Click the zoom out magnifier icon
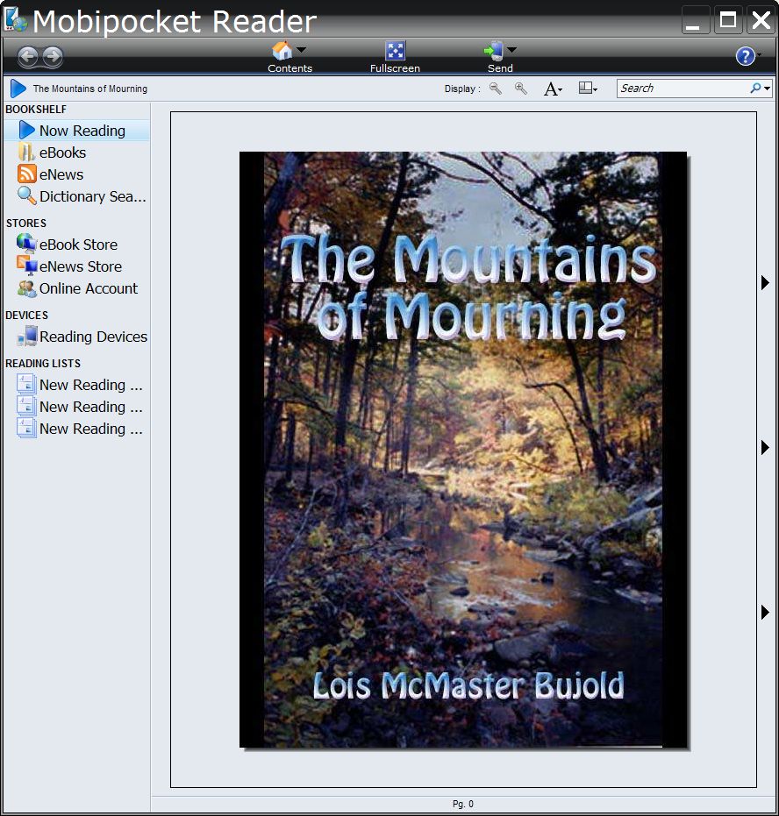The width and height of the screenshot is (779, 816). pyautogui.click(x=496, y=89)
